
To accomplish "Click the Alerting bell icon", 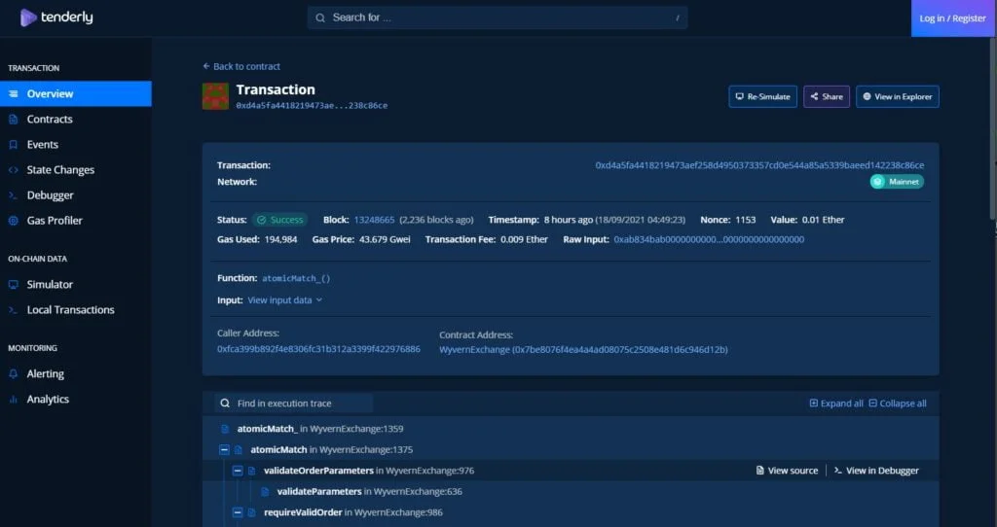I will click(14, 373).
